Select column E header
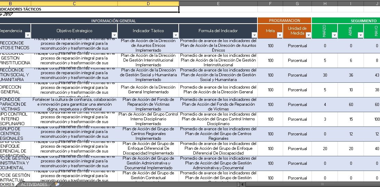Screen dimensions: 380x187 218,4
